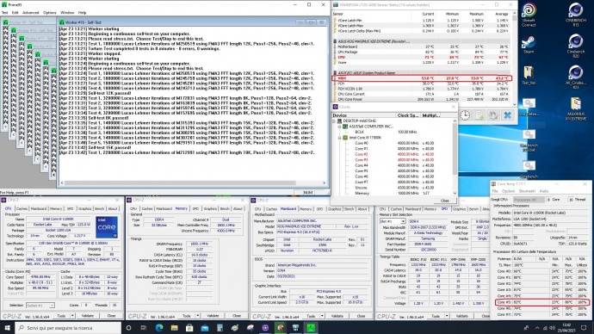Open Cortana from the taskbar
Image resolution: width=594 pixels, height=334 pixels.
(128, 328)
